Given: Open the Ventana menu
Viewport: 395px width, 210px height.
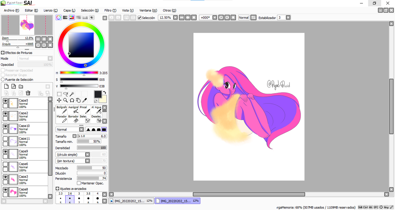Looking at the screenshot, I should point(148,10).
